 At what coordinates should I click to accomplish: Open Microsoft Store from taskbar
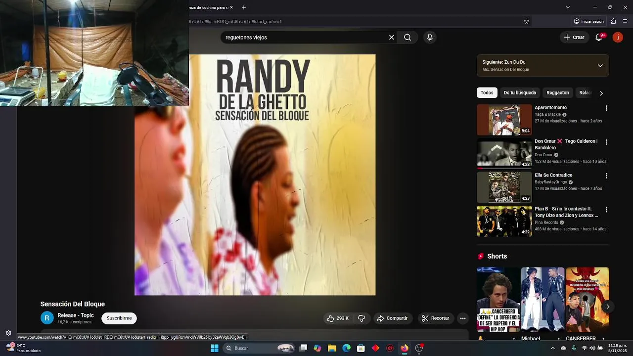(361, 348)
